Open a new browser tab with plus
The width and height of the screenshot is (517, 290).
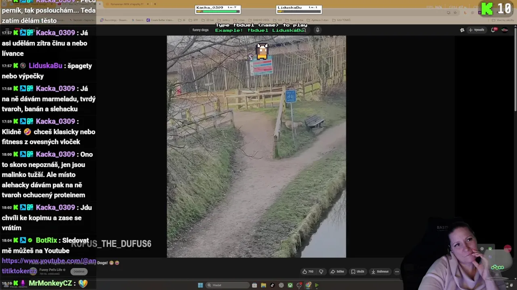click(155, 4)
